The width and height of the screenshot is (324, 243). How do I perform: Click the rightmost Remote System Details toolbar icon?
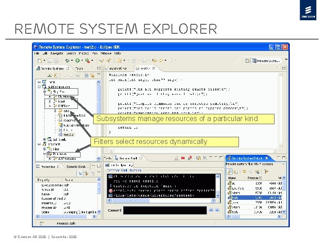coord(266,171)
